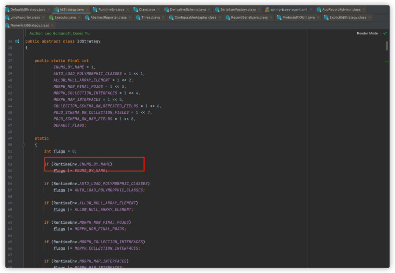The width and height of the screenshot is (395, 273).
Task: Click POJO_SCHEMA_ON_MAP_FIELDS constant in the code
Action: [x=83, y=119]
